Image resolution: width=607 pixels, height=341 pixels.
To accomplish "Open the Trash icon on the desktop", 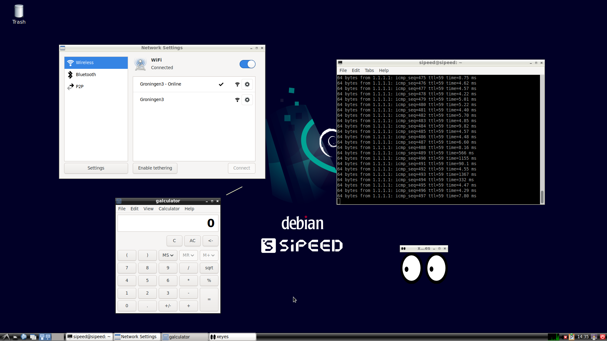I will point(19,14).
